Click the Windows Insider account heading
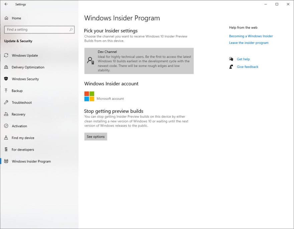 [x=111, y=84]
